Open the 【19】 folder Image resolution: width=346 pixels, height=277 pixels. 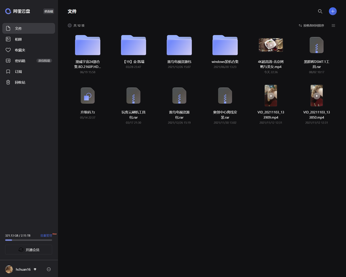134,45
